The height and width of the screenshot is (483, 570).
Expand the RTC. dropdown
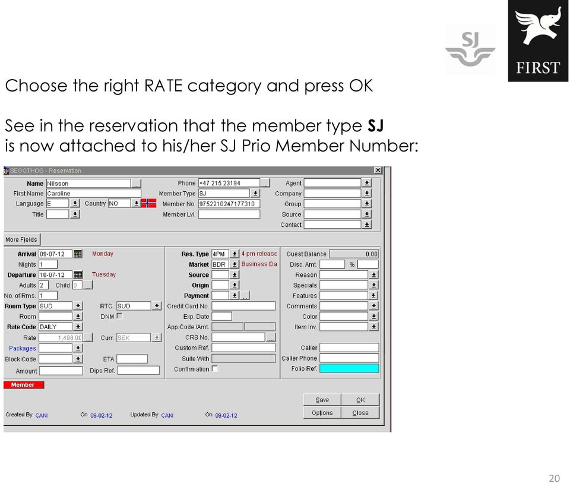tap(156, 306)
